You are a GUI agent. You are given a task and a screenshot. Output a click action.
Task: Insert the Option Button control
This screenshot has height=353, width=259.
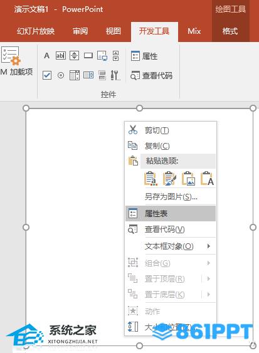point(61,75)
